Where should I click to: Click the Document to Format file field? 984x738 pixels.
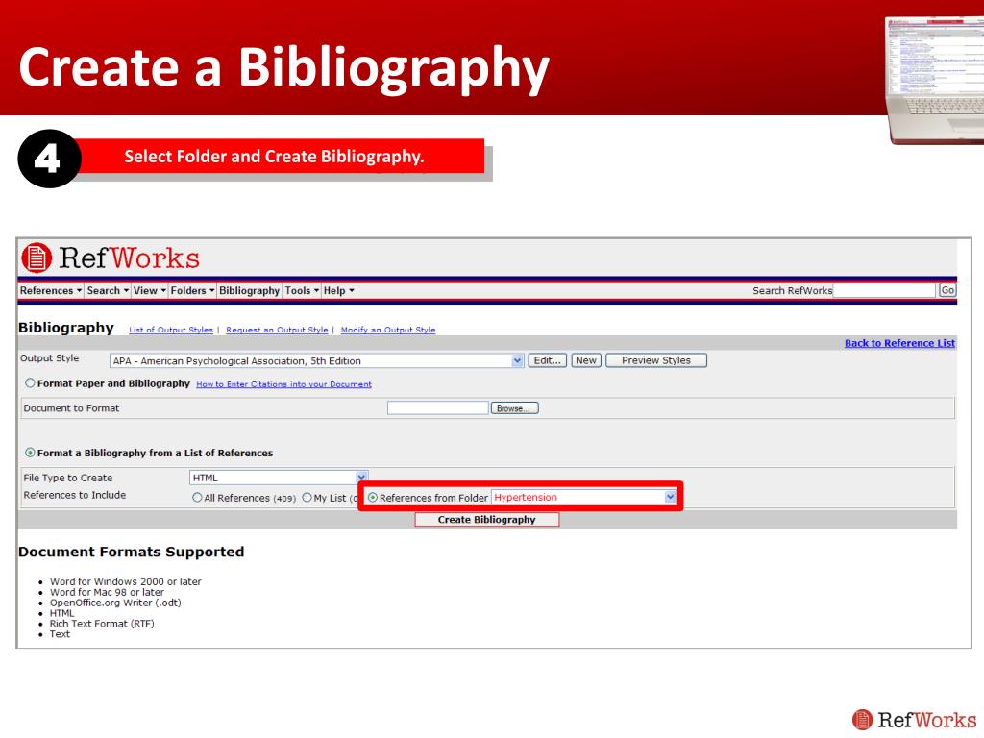437,407
